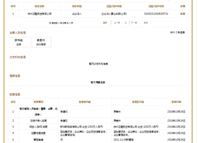Screen dimensions: 198x143
Task: Click the 股东名称 column header
Action: pyautogui.click(x=40, y=6)
